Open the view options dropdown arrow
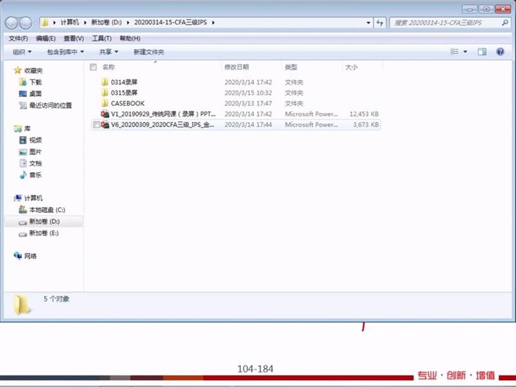 point(465,52)
